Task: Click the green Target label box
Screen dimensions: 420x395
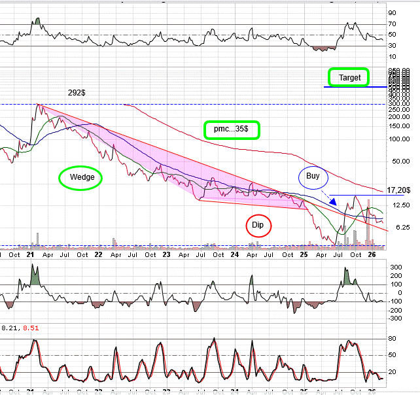Action: tap(349, 77)
